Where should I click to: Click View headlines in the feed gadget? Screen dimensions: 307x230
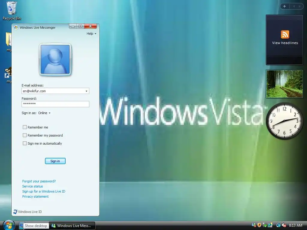pyautogui.click(x=285, y=43)
